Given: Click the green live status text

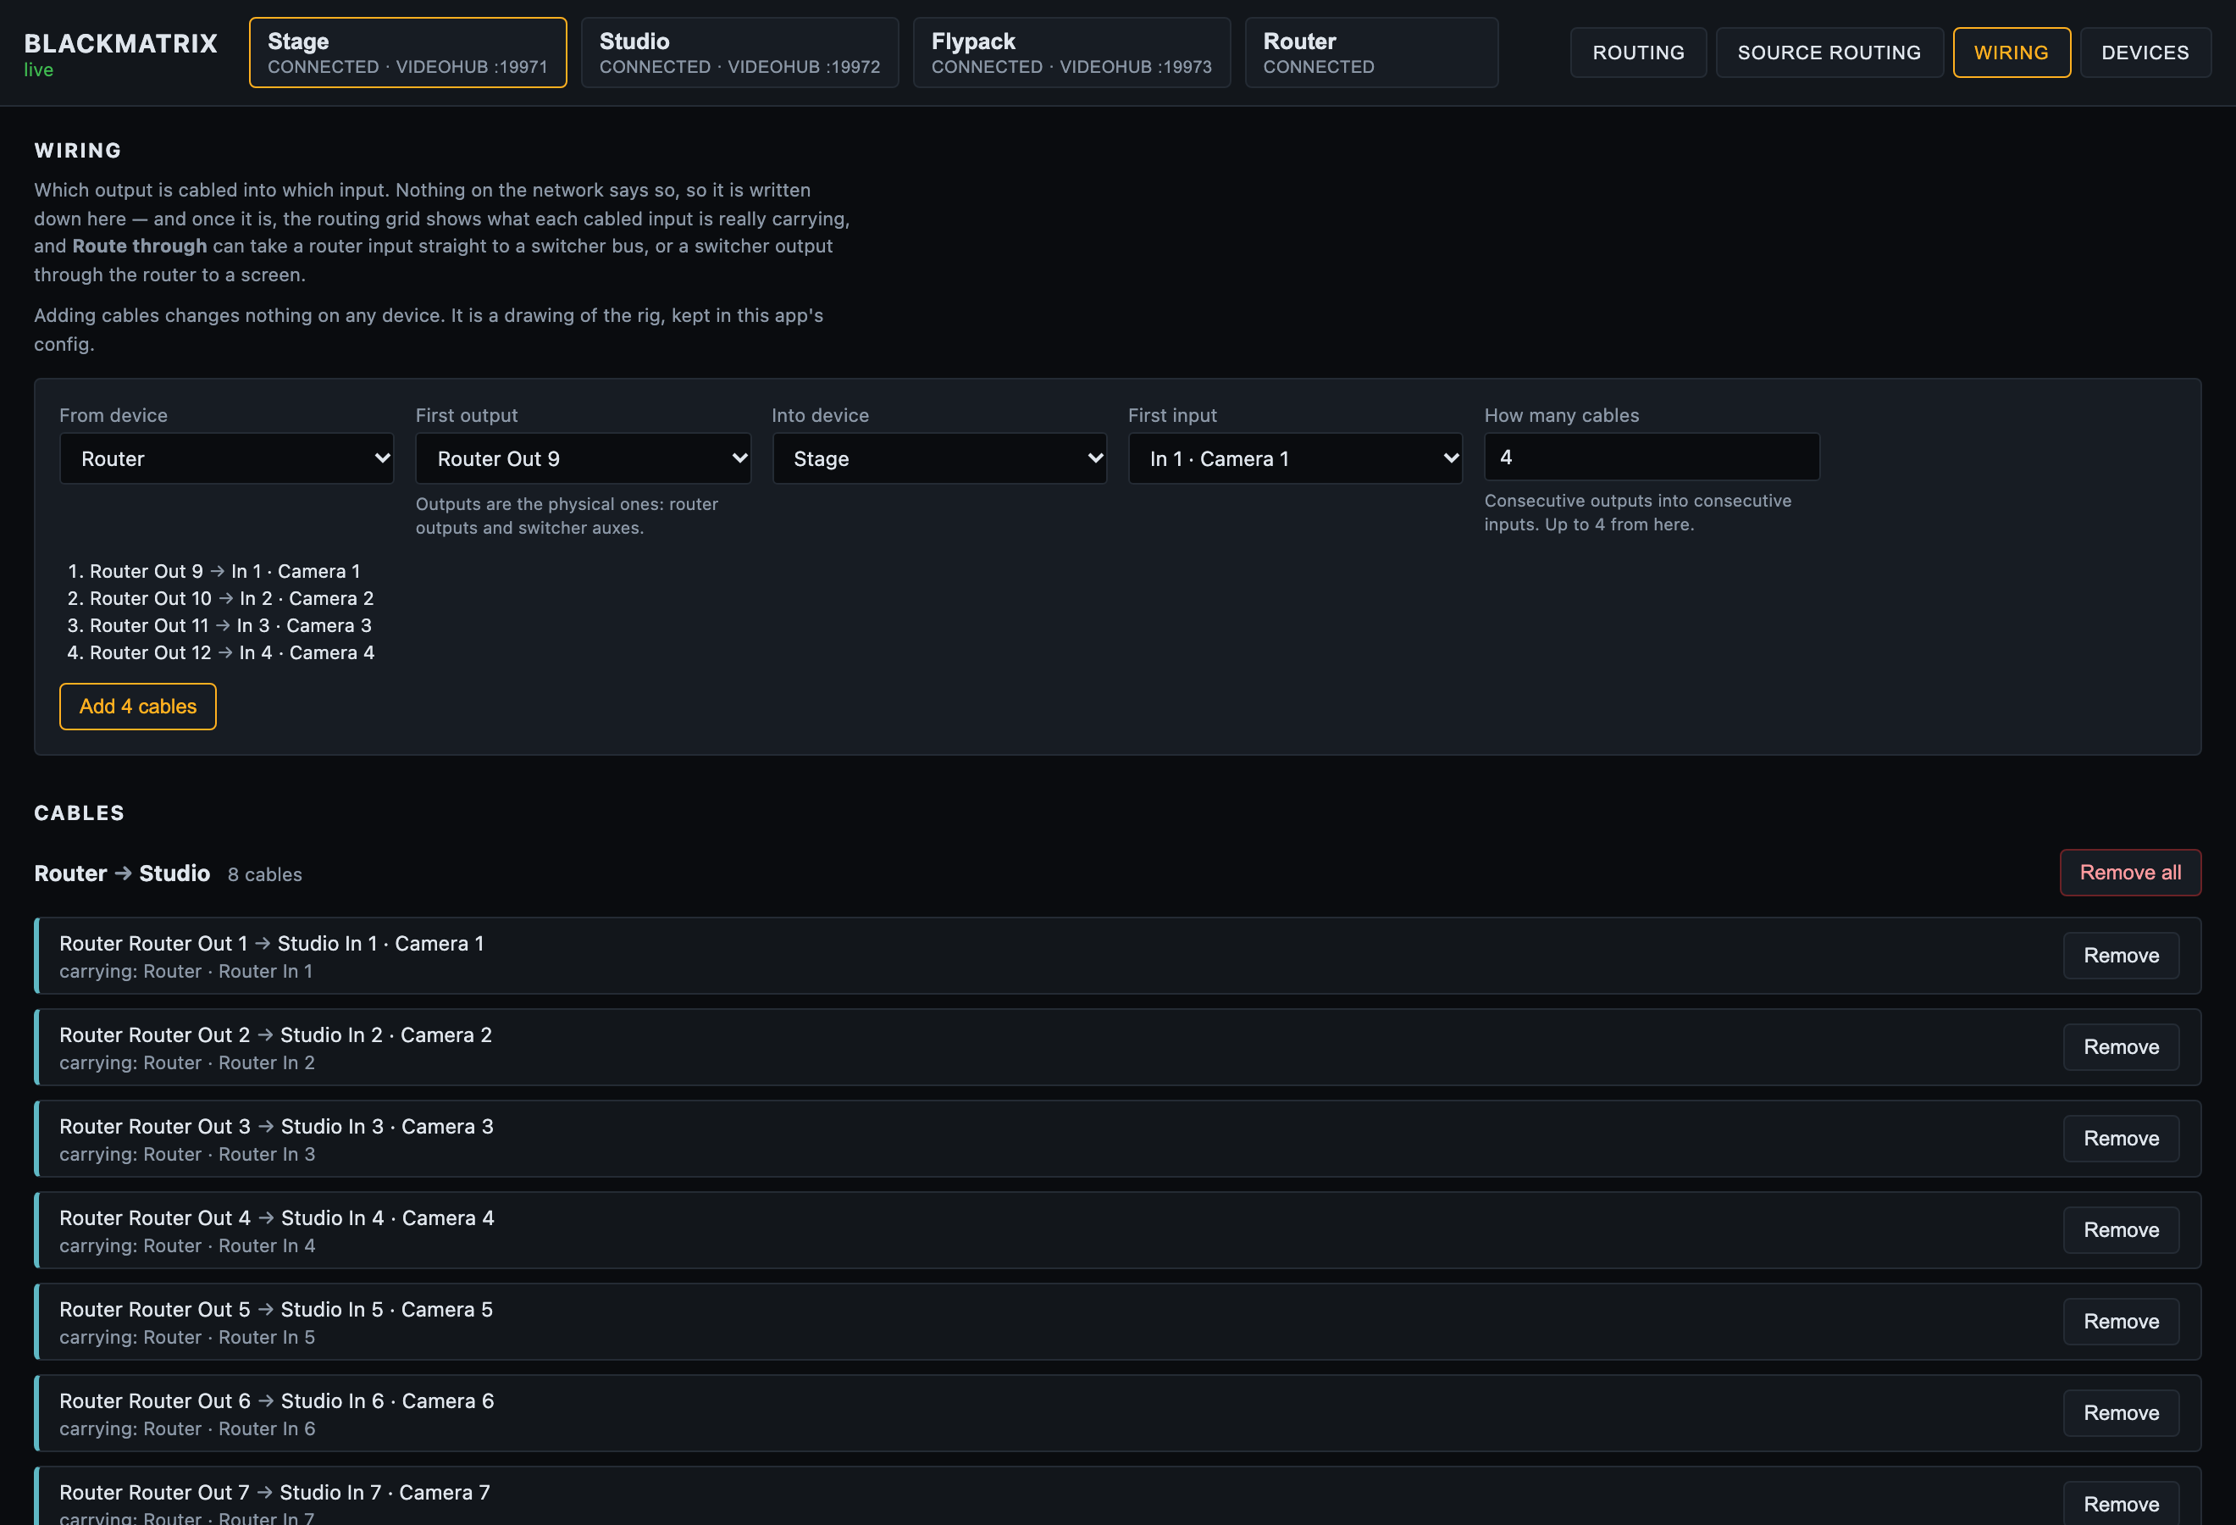Looking at the screenshot, I should (x=38, y=70).
